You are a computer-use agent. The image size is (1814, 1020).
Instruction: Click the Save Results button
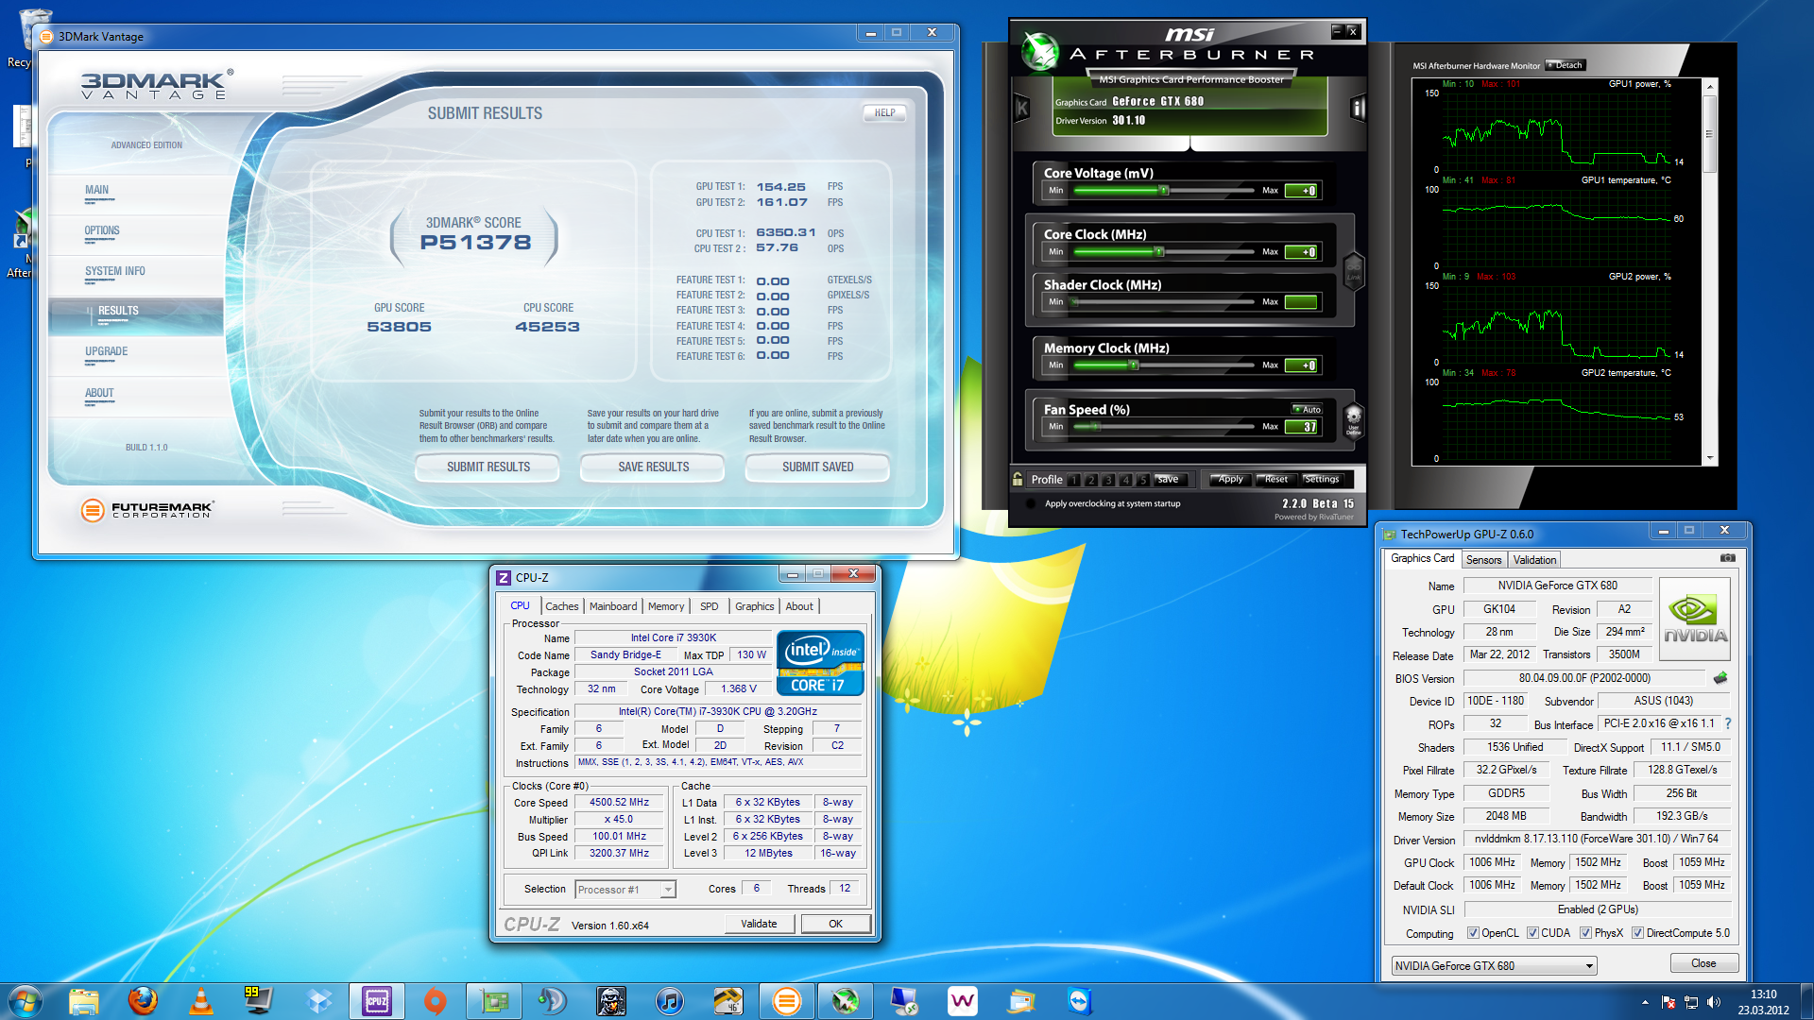(x=653, y=467)
